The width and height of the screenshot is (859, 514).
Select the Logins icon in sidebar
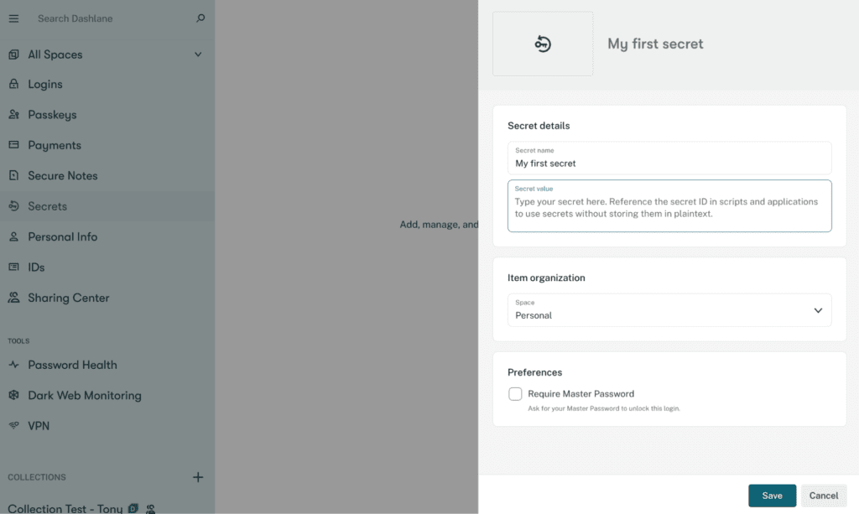pyautogui.click(x=13, y=84)
